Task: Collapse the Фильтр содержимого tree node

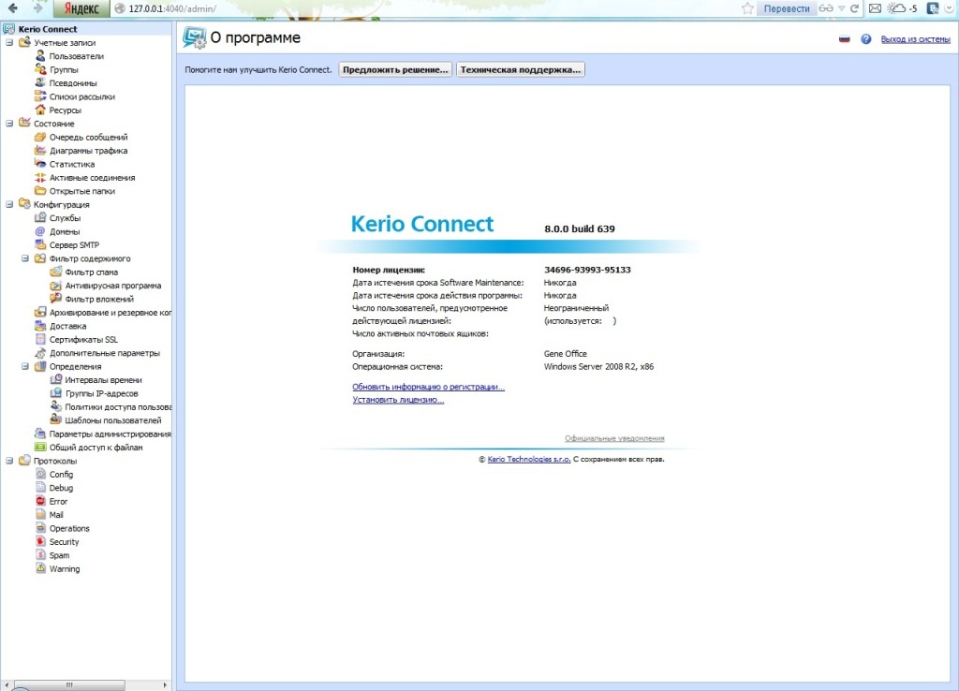Action: click(x=25, y=258)
